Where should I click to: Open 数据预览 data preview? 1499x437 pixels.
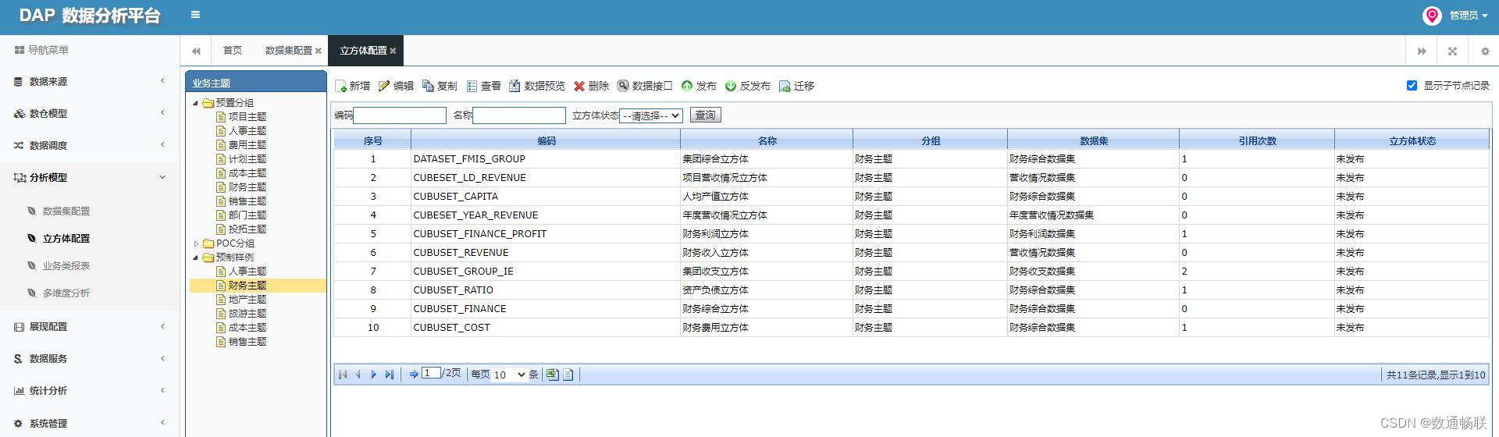pyautogui.click(x=537, y=86)
